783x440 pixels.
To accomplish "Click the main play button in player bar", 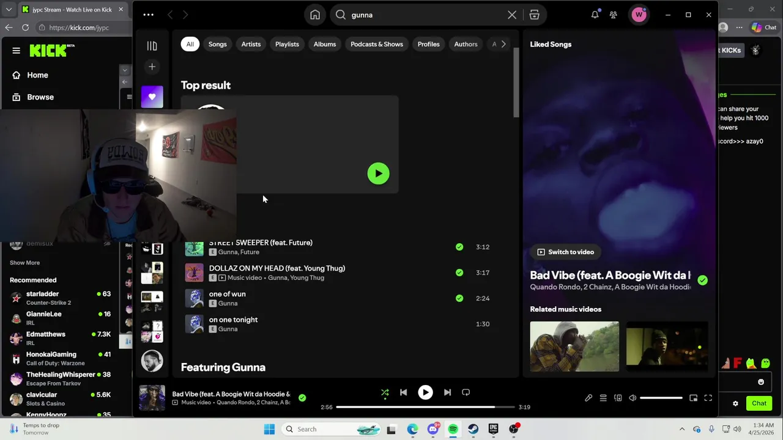I will click(425, 392).
